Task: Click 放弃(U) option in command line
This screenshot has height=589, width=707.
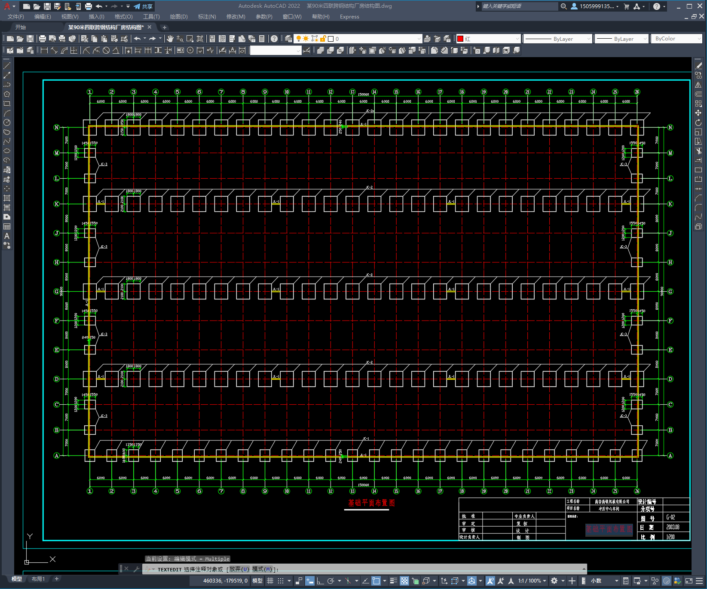Action: pyautogui.click(x=239, y=569)
